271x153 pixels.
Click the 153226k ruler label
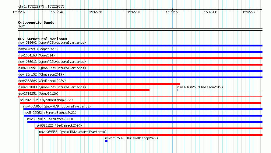coord(134,12)
